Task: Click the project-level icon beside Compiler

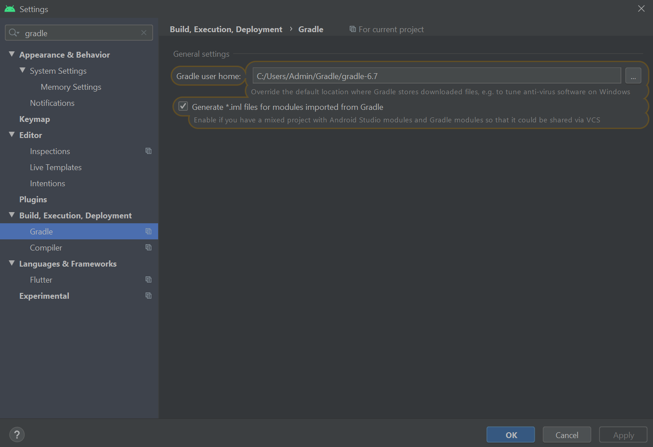Action: (x=149, y=247)
